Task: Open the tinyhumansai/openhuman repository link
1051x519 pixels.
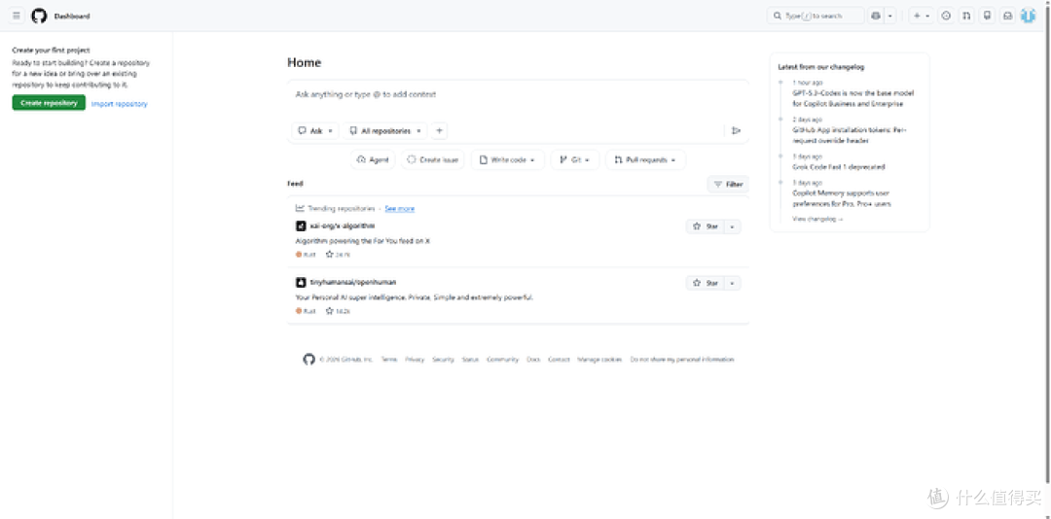Action: coord(353,283)
